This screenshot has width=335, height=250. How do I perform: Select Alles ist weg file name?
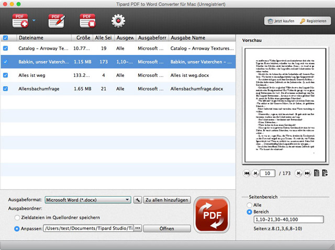[x=32, y=75]
